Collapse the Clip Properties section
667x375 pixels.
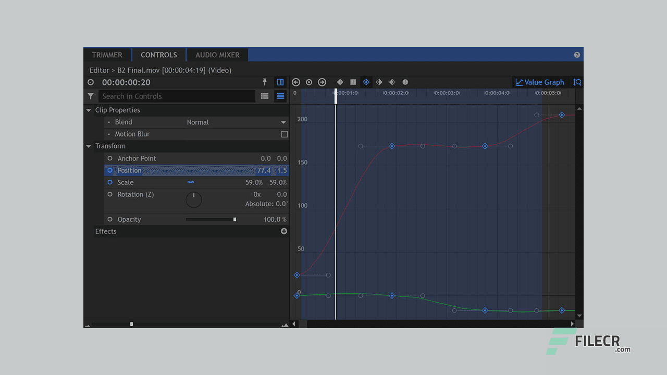pyautogui.click(x=89, y=110)
